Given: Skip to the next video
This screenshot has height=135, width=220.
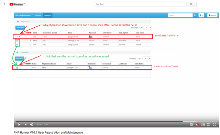Looking at the screenshot, I should [26, 124].
